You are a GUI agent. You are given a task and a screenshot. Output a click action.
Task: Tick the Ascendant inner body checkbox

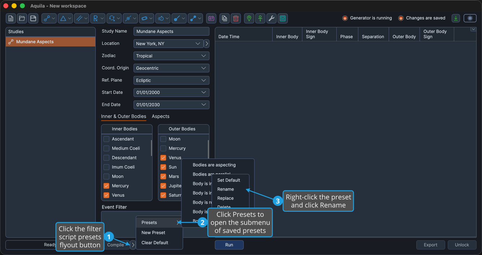(106, 139)
